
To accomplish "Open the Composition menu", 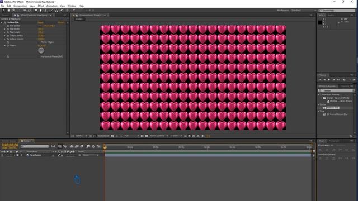I will click(x=20, y=6).
